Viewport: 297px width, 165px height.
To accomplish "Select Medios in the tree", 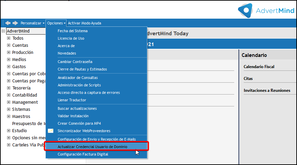I will [19, 60].
